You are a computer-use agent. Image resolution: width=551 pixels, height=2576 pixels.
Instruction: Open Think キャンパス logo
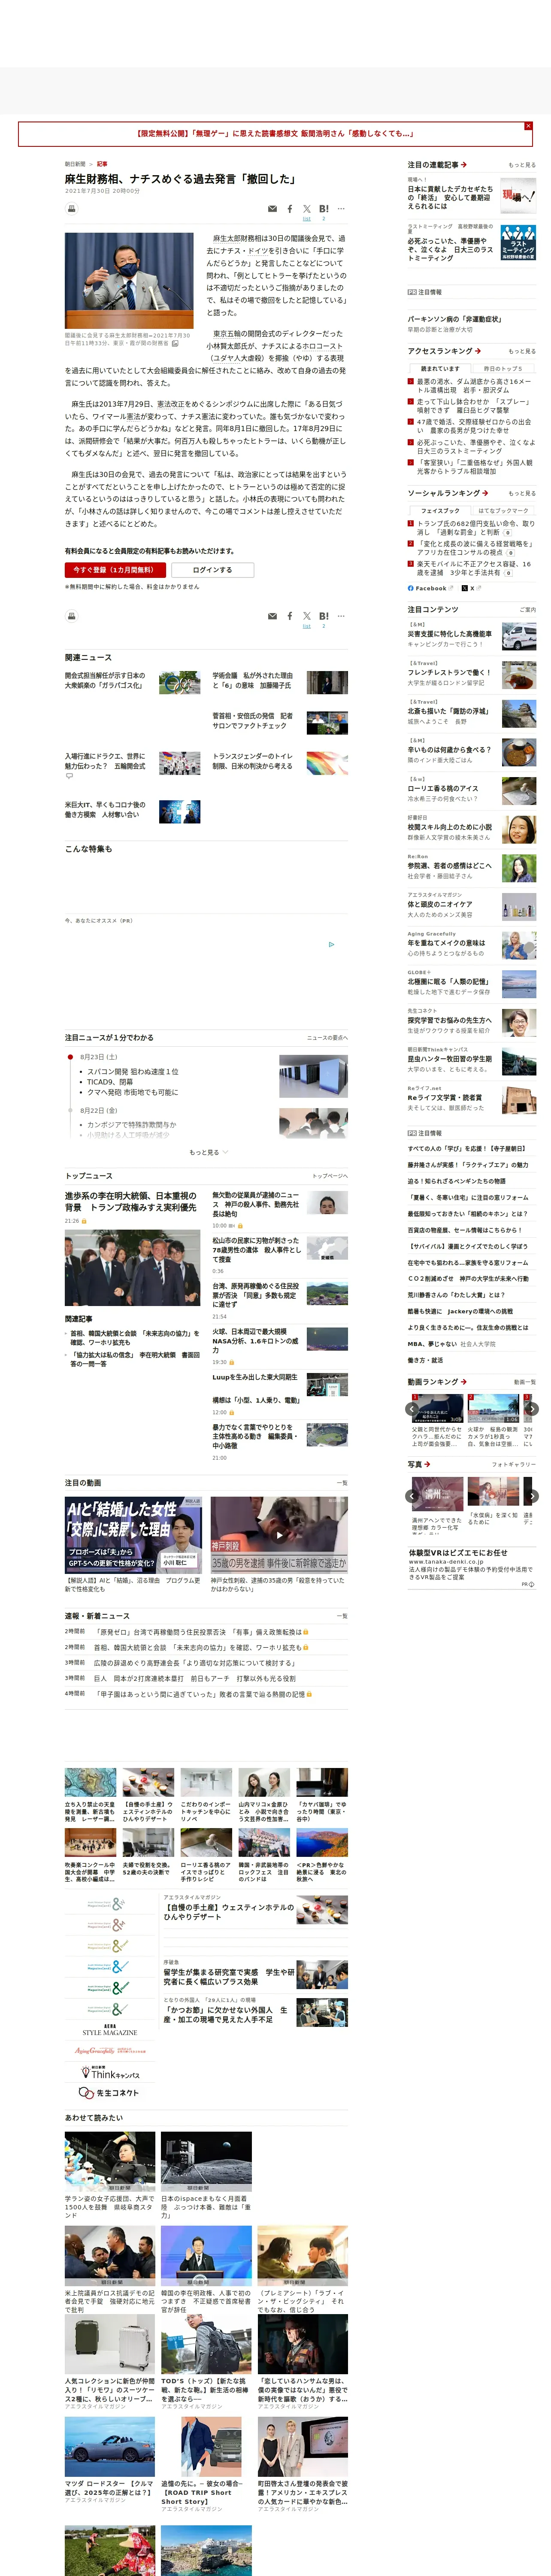pyautogui.click(x=109, y=2072)
